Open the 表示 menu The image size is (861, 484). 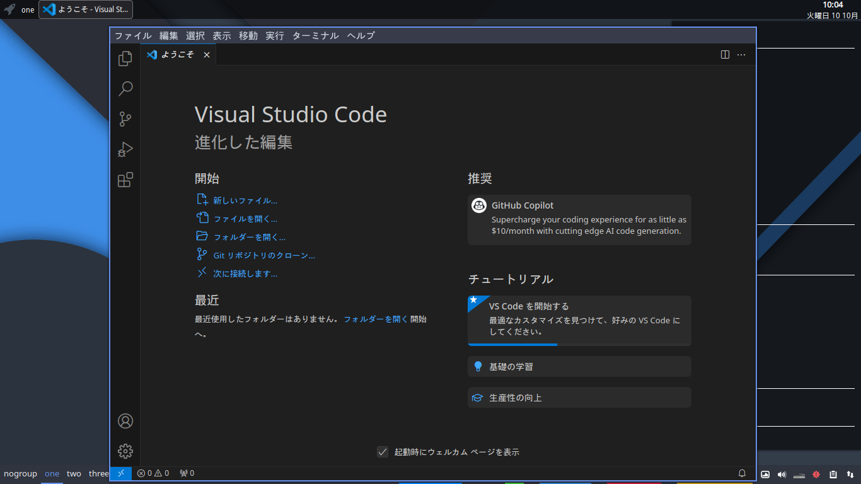click(222, 36)
